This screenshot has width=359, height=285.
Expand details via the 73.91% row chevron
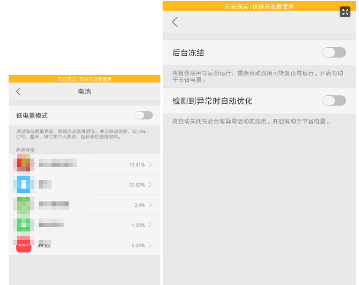point(150,164)
